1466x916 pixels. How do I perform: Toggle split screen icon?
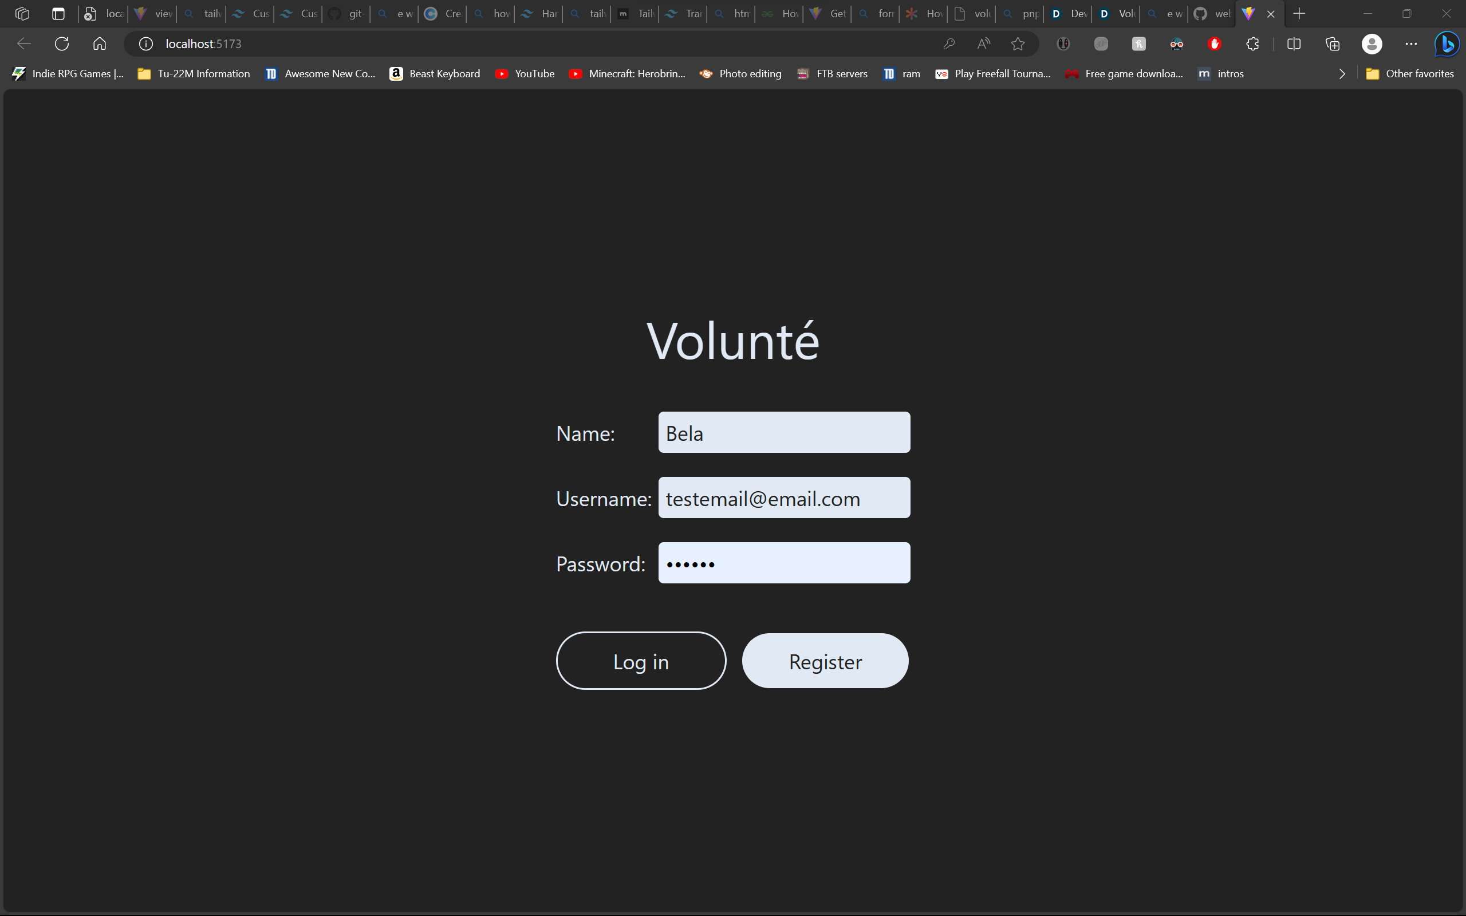[x=1294, y=44]
